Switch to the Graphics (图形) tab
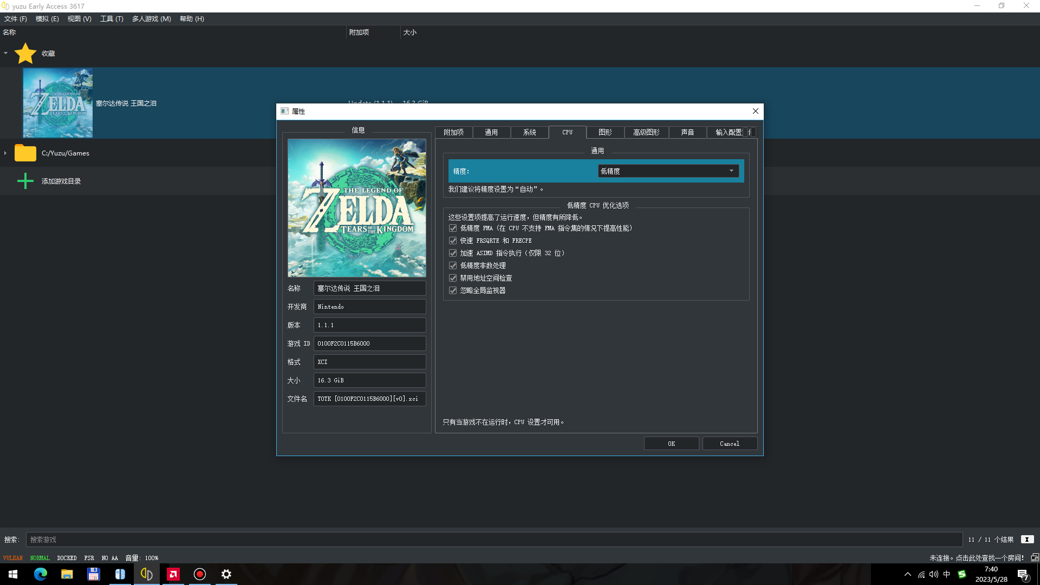 tap(605, 133)
